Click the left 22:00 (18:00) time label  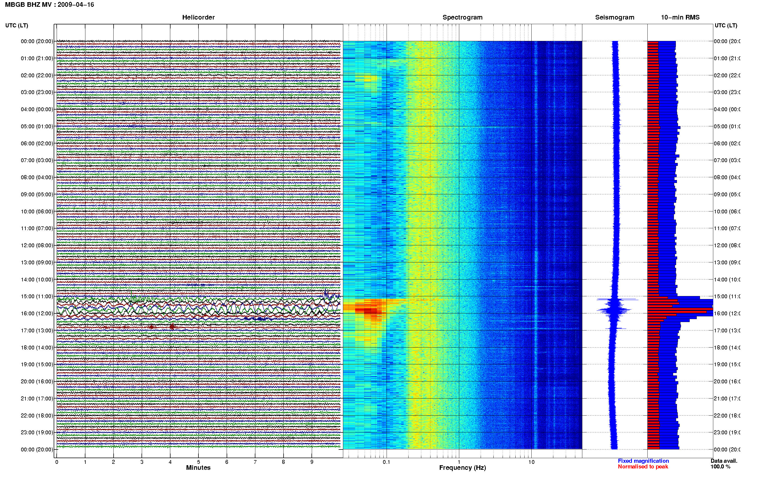click(x=37, y=416)
